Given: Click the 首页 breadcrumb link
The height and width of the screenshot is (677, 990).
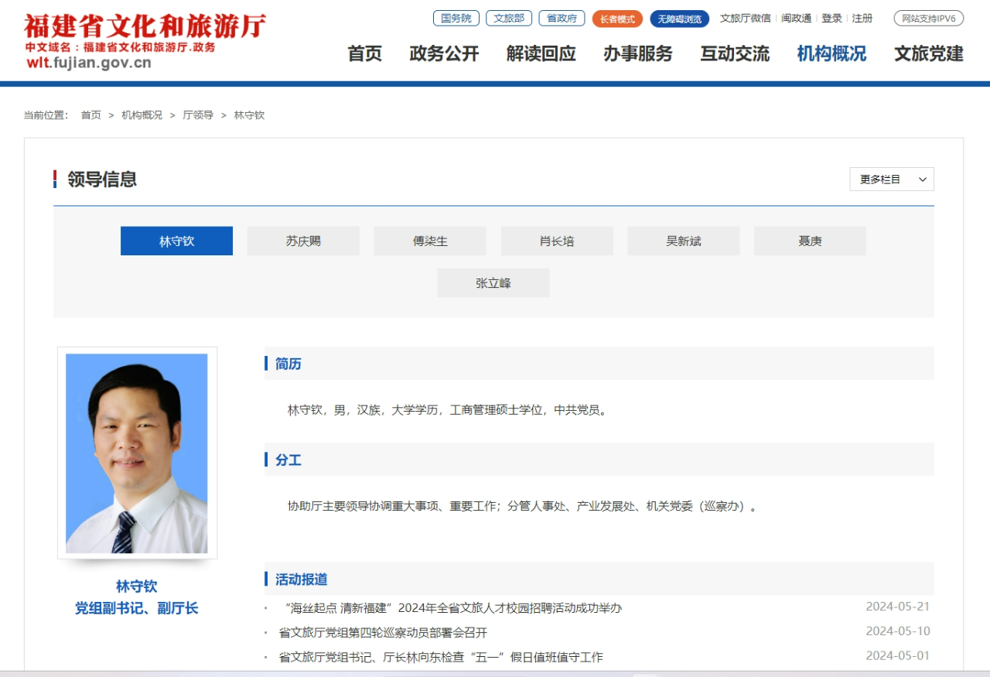Looking at the screenshot, I should [x=91, y=115].
